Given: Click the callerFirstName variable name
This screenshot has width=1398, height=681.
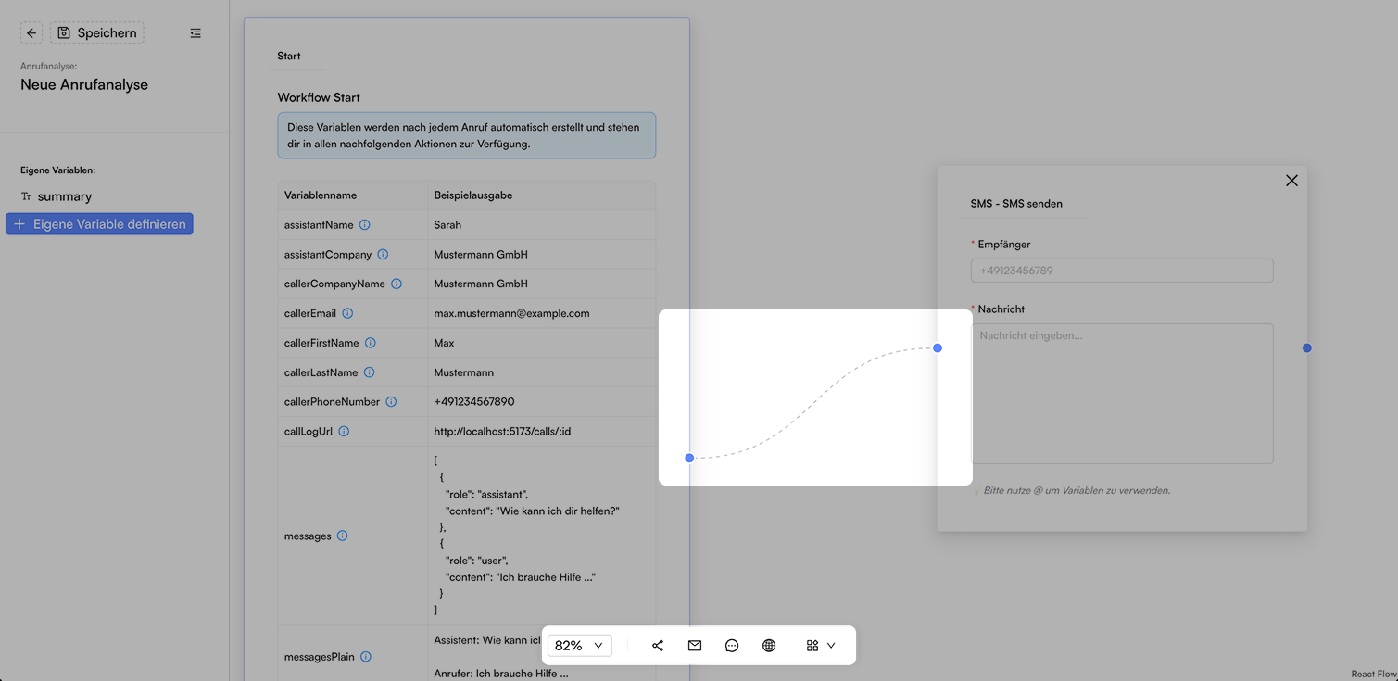Looking at the screenshot, I should click(x=321, y=343).
